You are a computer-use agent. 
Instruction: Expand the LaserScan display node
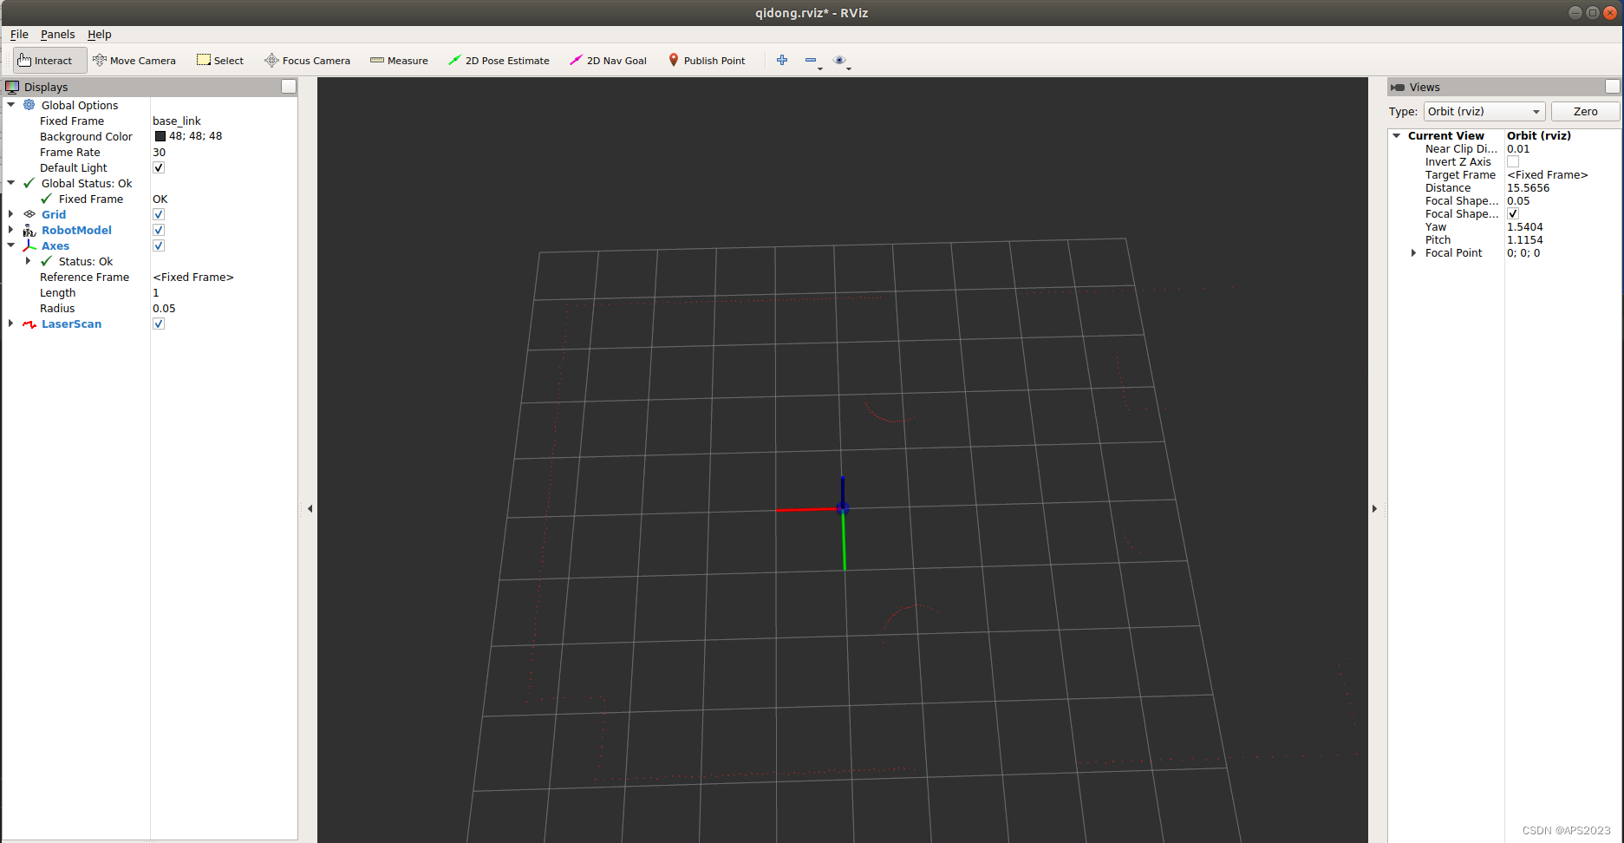point(11,323)
